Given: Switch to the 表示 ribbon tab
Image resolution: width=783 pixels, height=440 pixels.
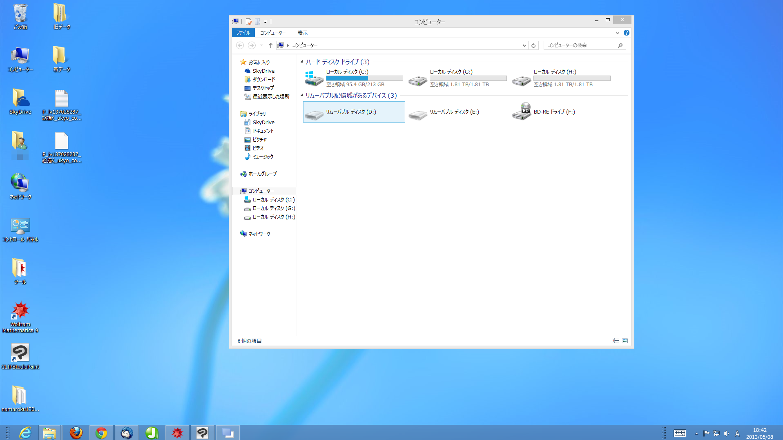Looking at the screenshot, I should pos(302,33).
